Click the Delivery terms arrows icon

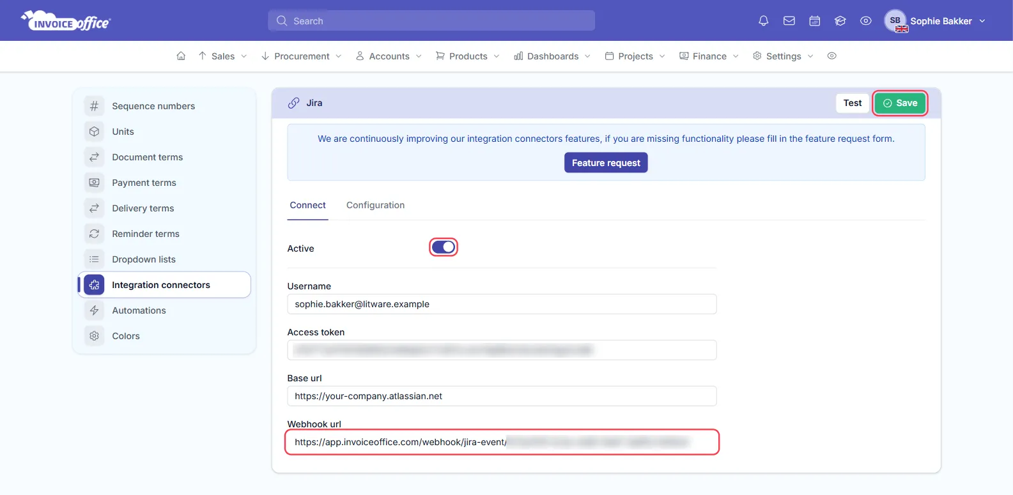click(x=94, y=208)
